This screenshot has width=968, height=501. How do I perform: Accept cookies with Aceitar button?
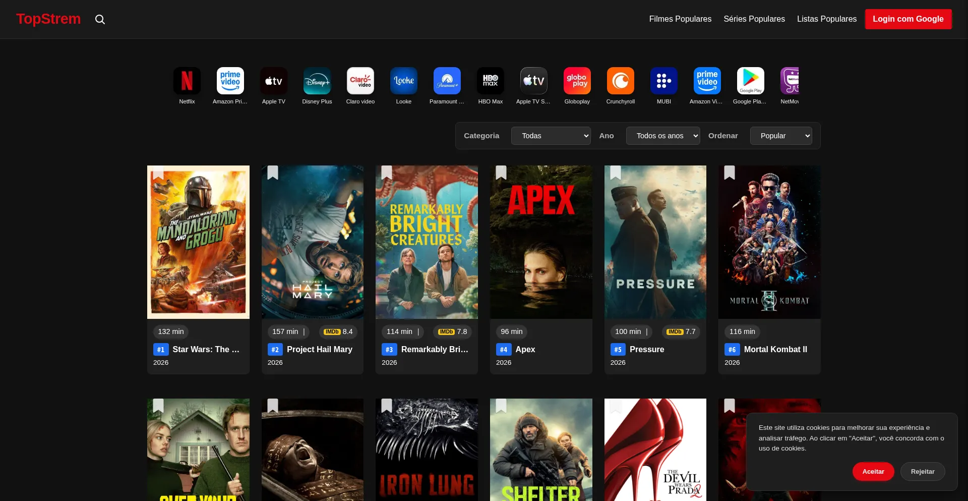pos(873,472)
